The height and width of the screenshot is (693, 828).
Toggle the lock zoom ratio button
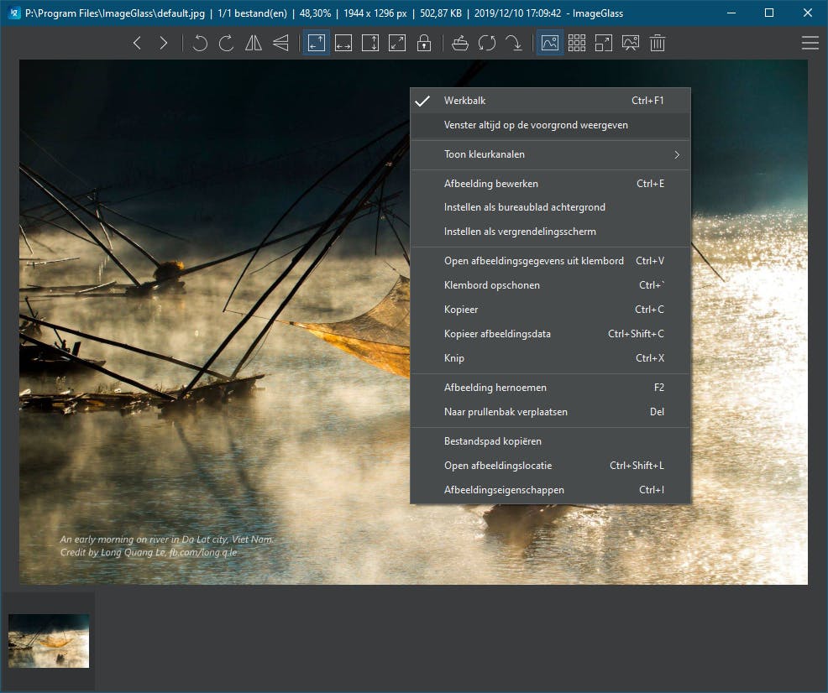pyautogui.click(x=423, y=43)
